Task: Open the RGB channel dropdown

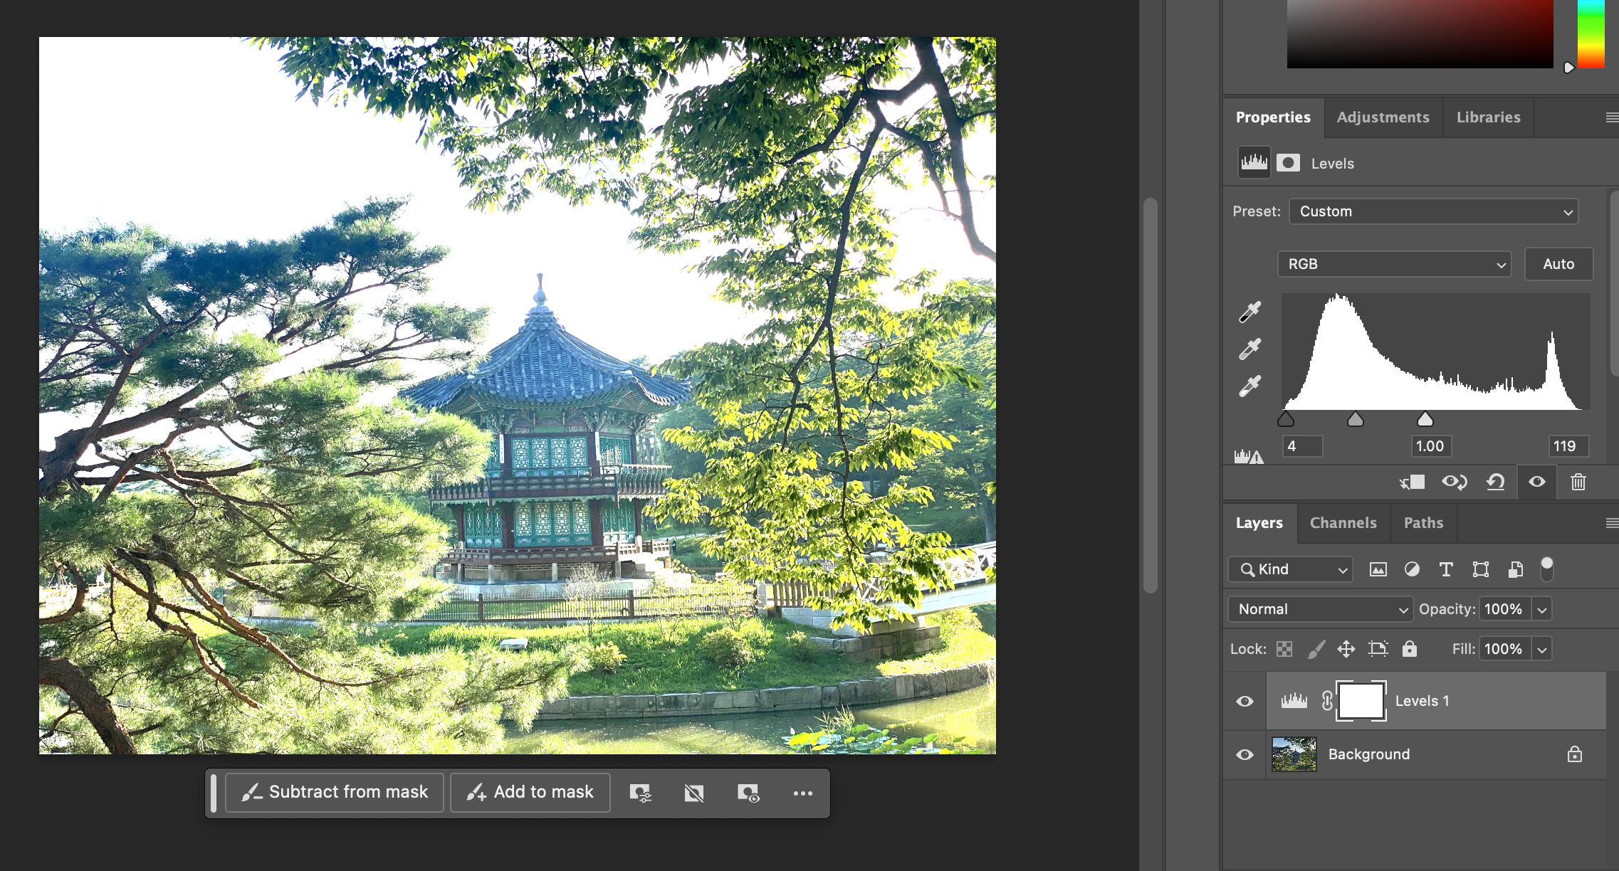Action: pyautogui.click(x=1394, y=264)
